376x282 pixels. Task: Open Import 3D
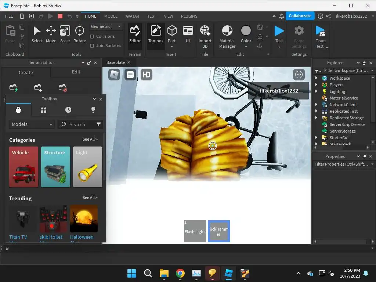tap(205, 37)
